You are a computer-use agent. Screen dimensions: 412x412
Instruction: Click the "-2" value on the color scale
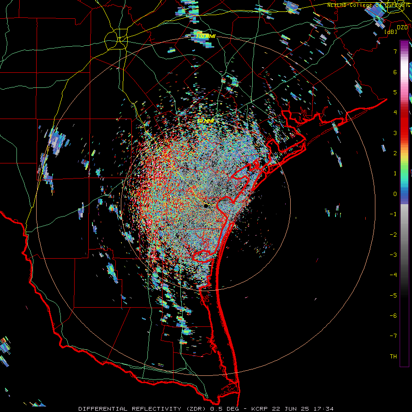[393, 235]
